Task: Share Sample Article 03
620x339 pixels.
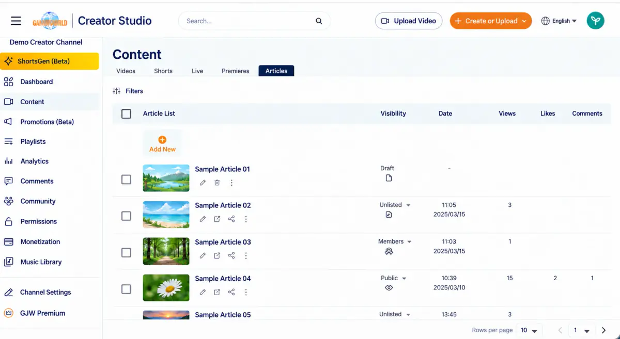Action: pyautogui.click(x=231, y=255)
